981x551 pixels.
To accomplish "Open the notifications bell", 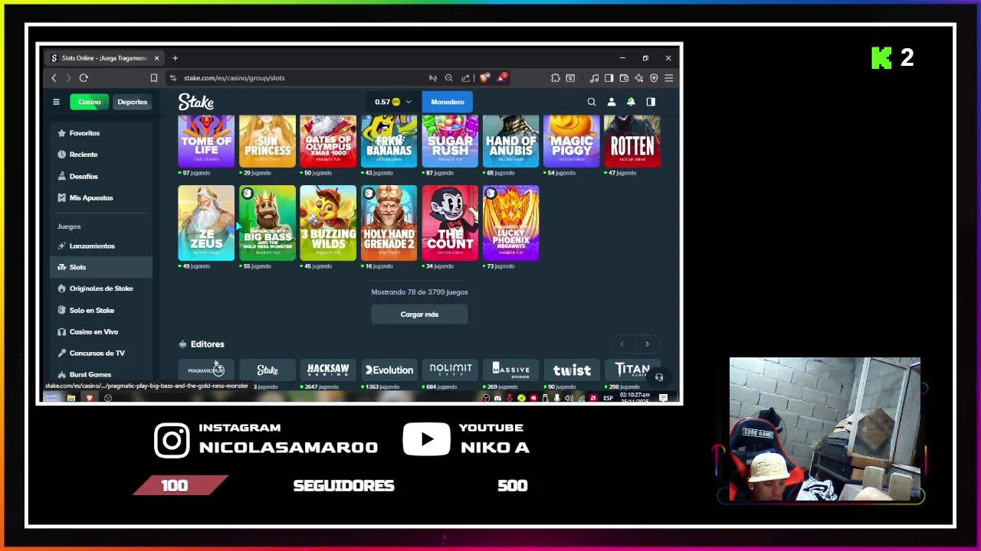I will 631,101.
